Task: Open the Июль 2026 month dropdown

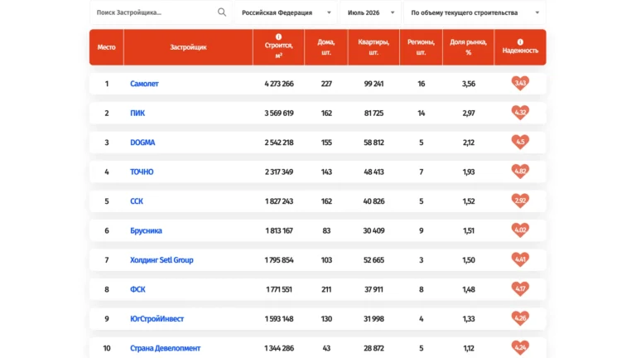Action: tap(371, 12)
